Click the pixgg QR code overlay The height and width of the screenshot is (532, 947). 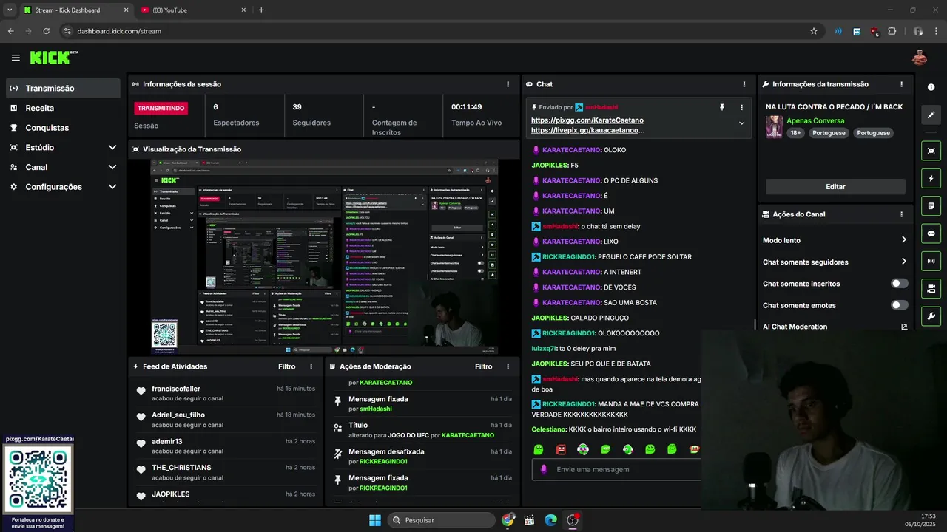(x=38, y=479)
